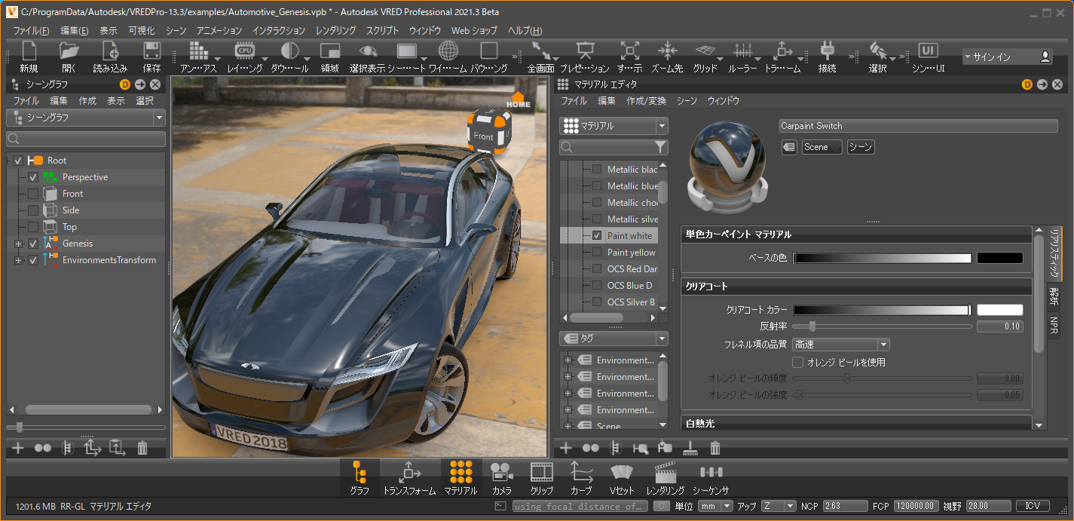Open the カメラ editor from the bottom bar

(x=501, y=478)
